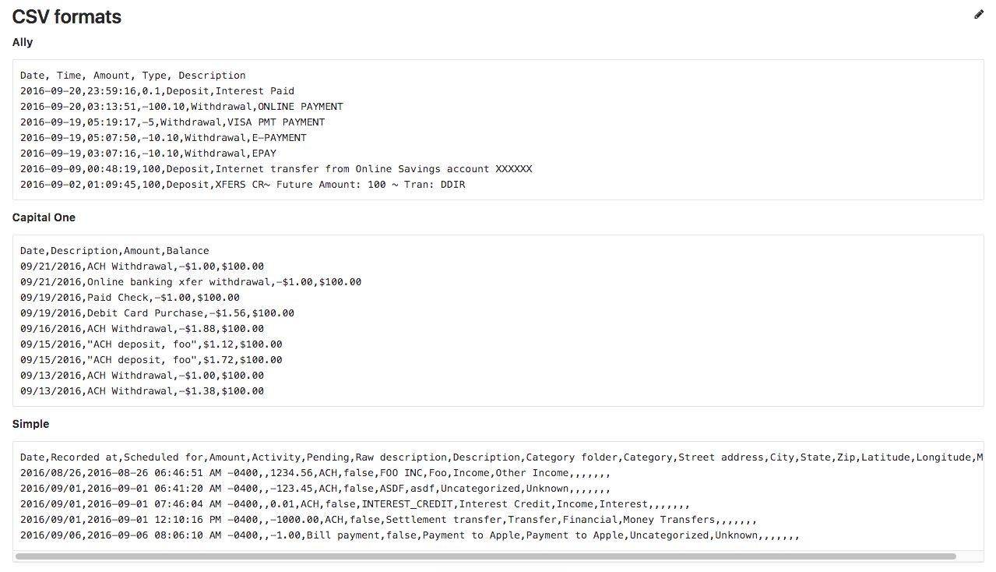
Task: Click the CSV formats page heading
Action: (66, 16)
